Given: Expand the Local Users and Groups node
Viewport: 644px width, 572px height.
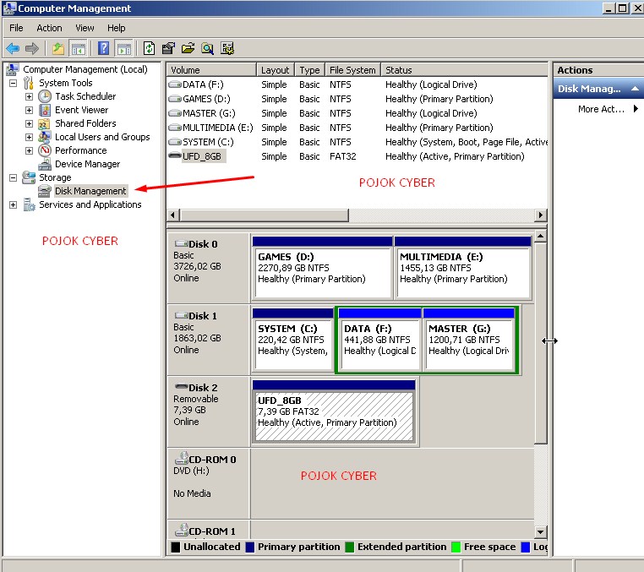Looking at the screenshot, I should coord(29,137).
